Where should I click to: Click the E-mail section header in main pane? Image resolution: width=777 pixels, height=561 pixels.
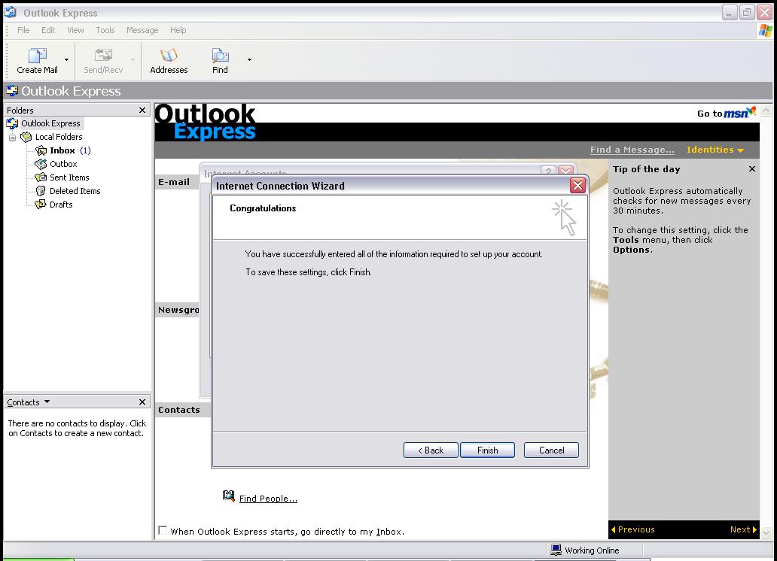tap(173, 182)
